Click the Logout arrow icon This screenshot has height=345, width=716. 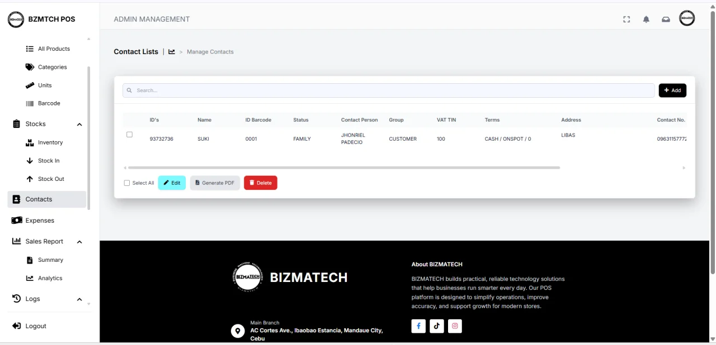coord(16,326)
